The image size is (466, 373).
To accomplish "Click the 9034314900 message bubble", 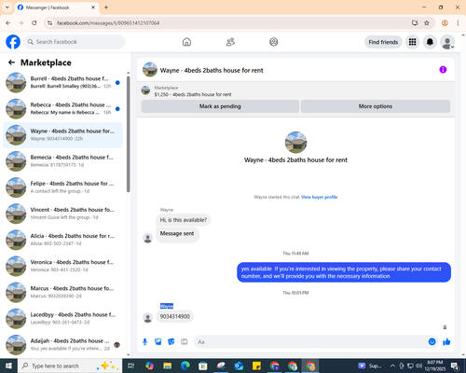I will pyautogui.click(x=174, y=316).
